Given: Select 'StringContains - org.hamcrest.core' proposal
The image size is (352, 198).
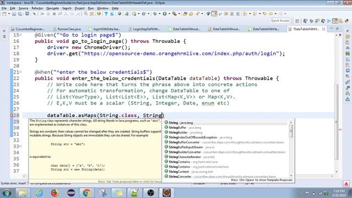Looking at the screenshot, I should point(226,162).
